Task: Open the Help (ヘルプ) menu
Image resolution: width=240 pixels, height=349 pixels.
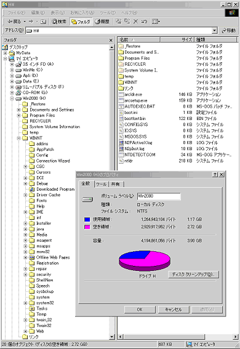Action: coord(129,13)
